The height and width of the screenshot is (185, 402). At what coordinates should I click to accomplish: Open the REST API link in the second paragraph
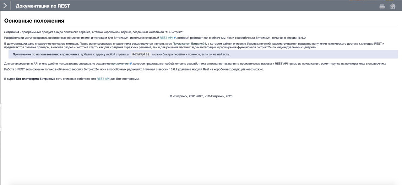coord(166,38)
